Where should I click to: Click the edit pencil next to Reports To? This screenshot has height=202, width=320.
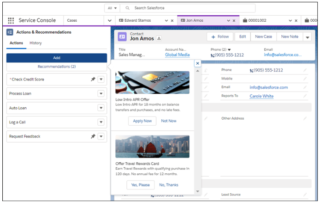click(x=305, y=96)
